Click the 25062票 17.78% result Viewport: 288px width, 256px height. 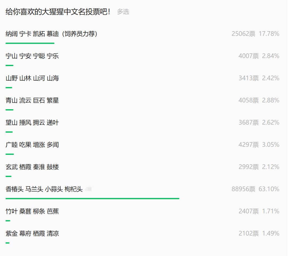pos(255,34)
